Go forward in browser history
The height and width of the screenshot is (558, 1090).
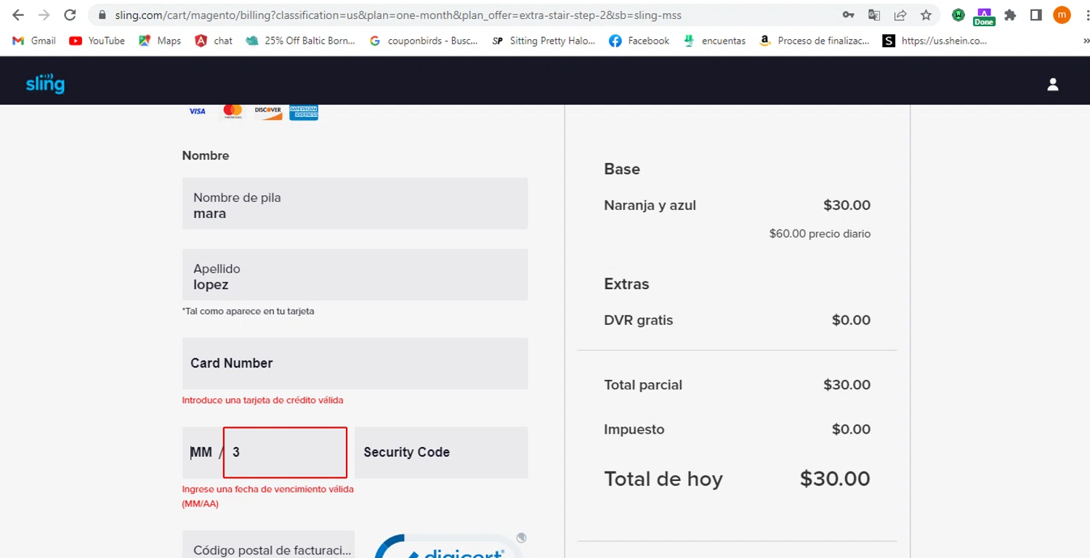click(44, 15)
